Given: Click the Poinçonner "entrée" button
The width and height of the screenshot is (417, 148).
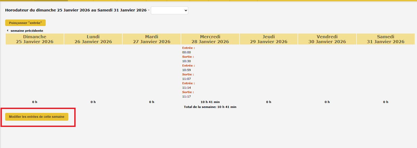Looking at the screenshot, I should click(x=25, y=23).
